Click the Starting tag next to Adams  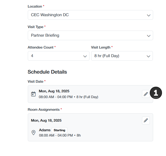[x=59, y=130]
